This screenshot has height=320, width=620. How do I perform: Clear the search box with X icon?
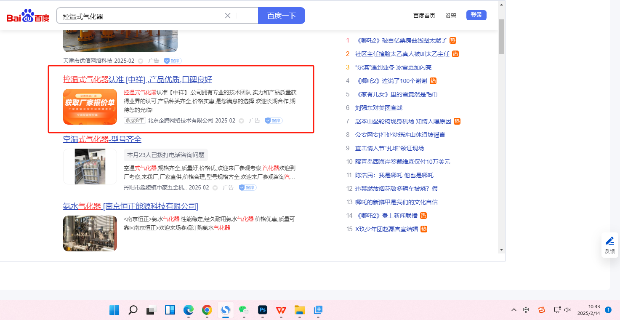pos(228,16)
